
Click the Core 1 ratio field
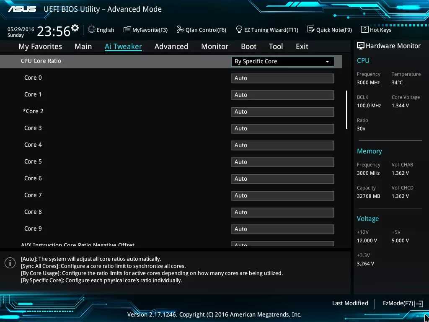(x=283, y=95)
